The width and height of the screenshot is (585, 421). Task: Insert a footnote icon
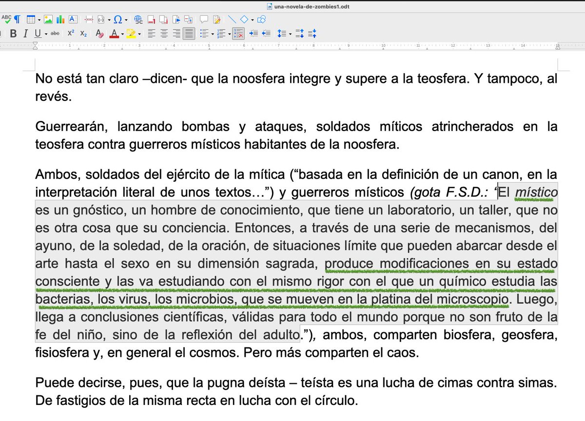(x=152, y=19)
